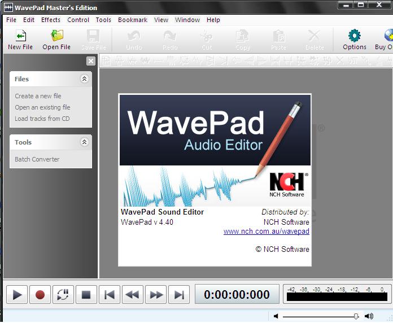Click the 'Tools' panel header text
The width and height of the screenshot is (393, 323).
click(23, 142)
